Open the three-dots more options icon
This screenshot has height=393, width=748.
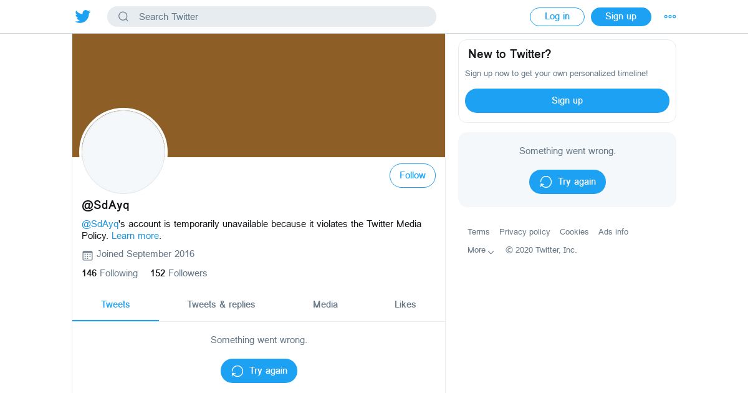pos(670,17)
